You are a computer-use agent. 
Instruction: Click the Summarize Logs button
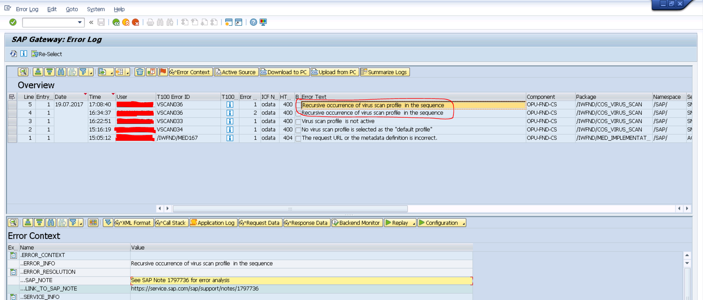pos(385,72)
